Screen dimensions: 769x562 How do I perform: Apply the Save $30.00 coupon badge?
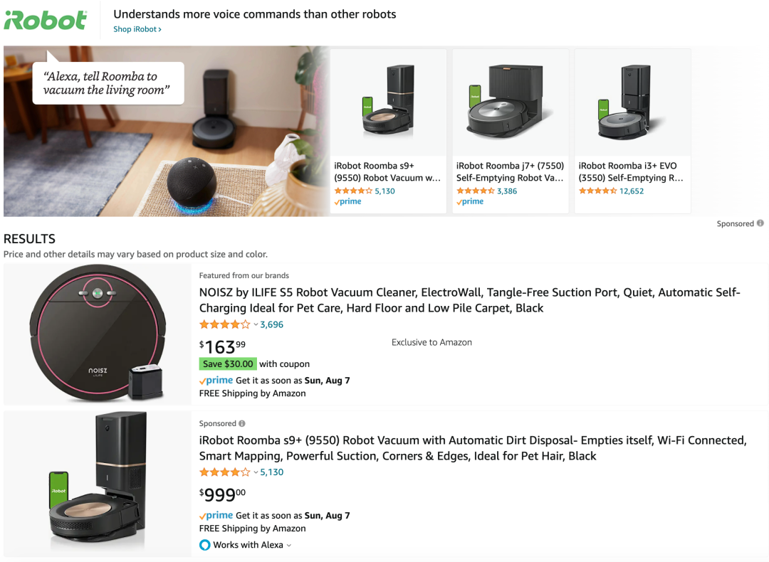228,364
